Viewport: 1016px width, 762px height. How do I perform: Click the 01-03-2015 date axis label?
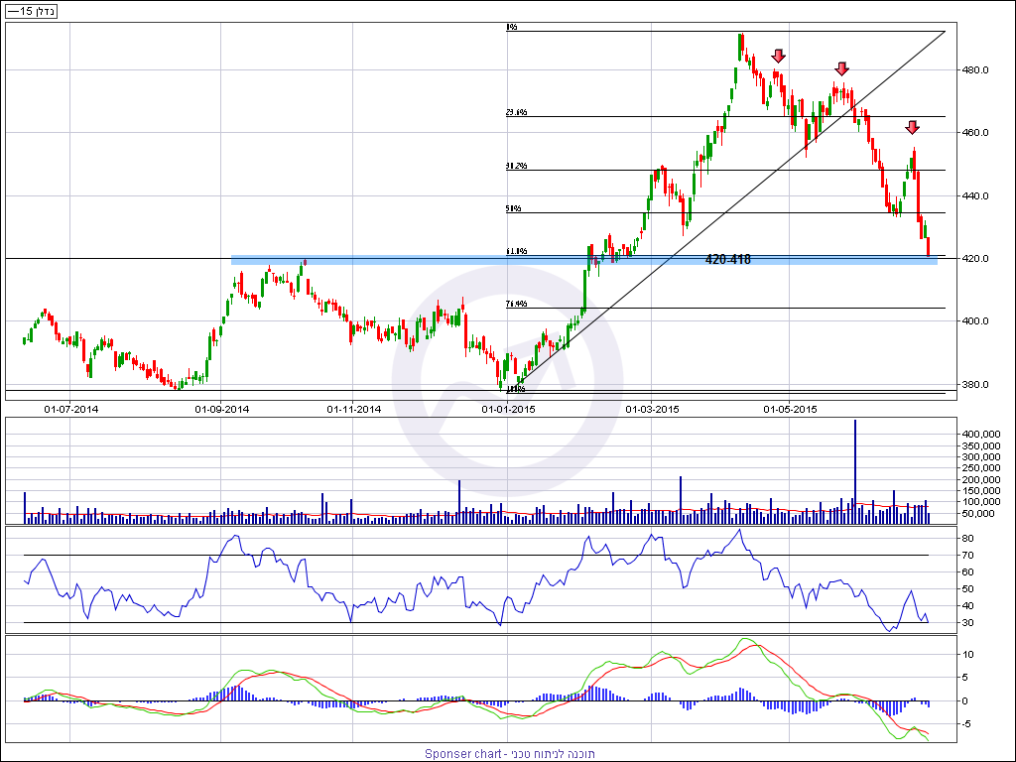(x=652, y=408)
